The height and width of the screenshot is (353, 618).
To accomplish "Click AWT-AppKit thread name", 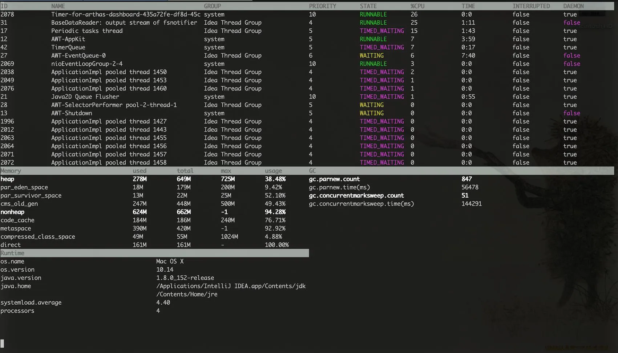I will [68, 39].
